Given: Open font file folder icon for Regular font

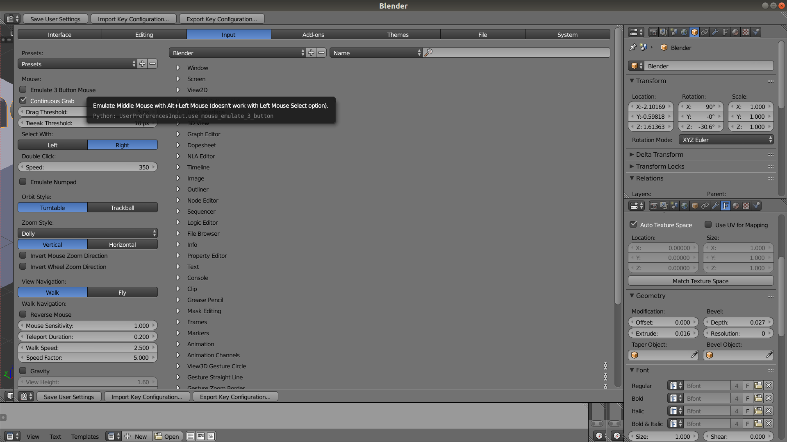Looking at the screenshot, I should (x=758, y=386).
